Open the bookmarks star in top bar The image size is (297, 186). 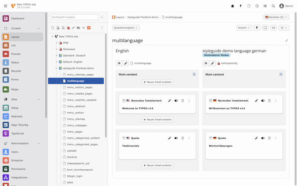[232, 6]
